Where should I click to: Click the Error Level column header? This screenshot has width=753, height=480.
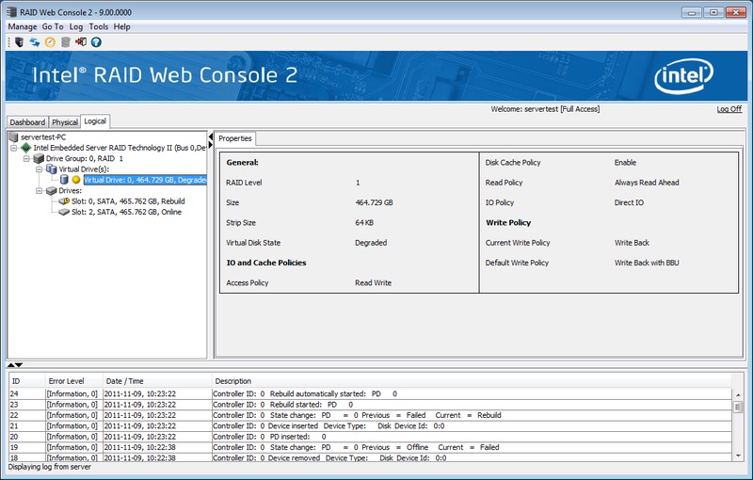(68, 380)
